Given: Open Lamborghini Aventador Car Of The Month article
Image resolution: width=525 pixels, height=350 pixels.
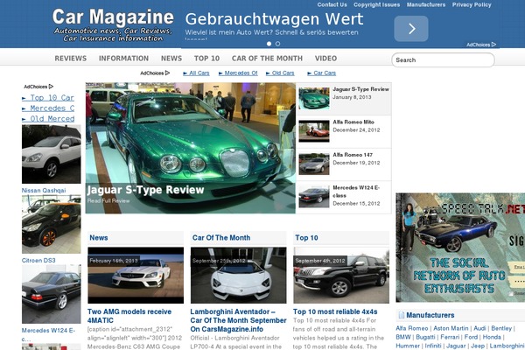Looking at the screenshot, I should point(238,320).
